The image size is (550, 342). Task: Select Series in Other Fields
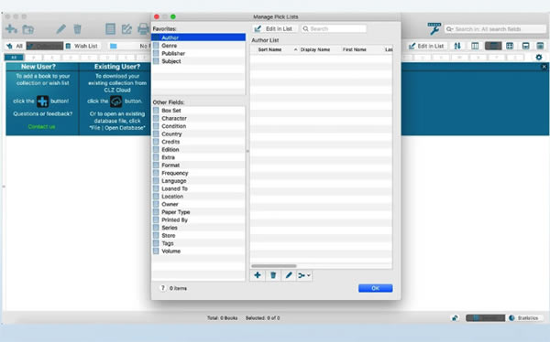pos(199,228)
